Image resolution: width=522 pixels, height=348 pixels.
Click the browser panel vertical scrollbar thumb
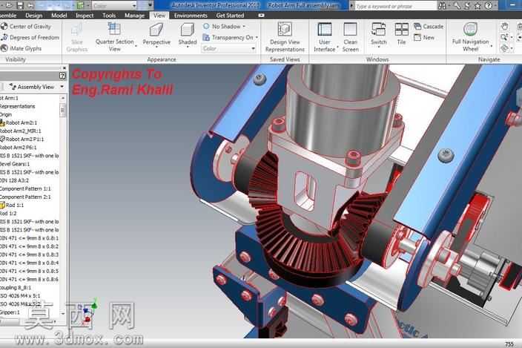pos(62,111)
